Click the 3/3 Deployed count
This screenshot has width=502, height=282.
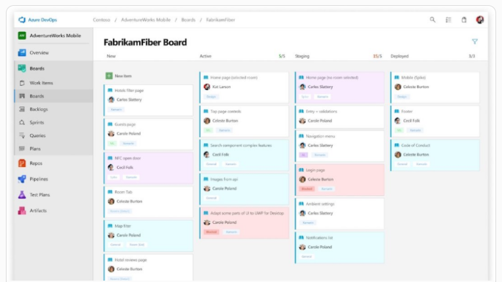[471, 56]
